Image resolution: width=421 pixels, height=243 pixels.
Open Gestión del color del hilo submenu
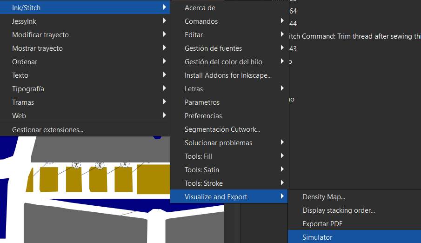pos(229,61)
